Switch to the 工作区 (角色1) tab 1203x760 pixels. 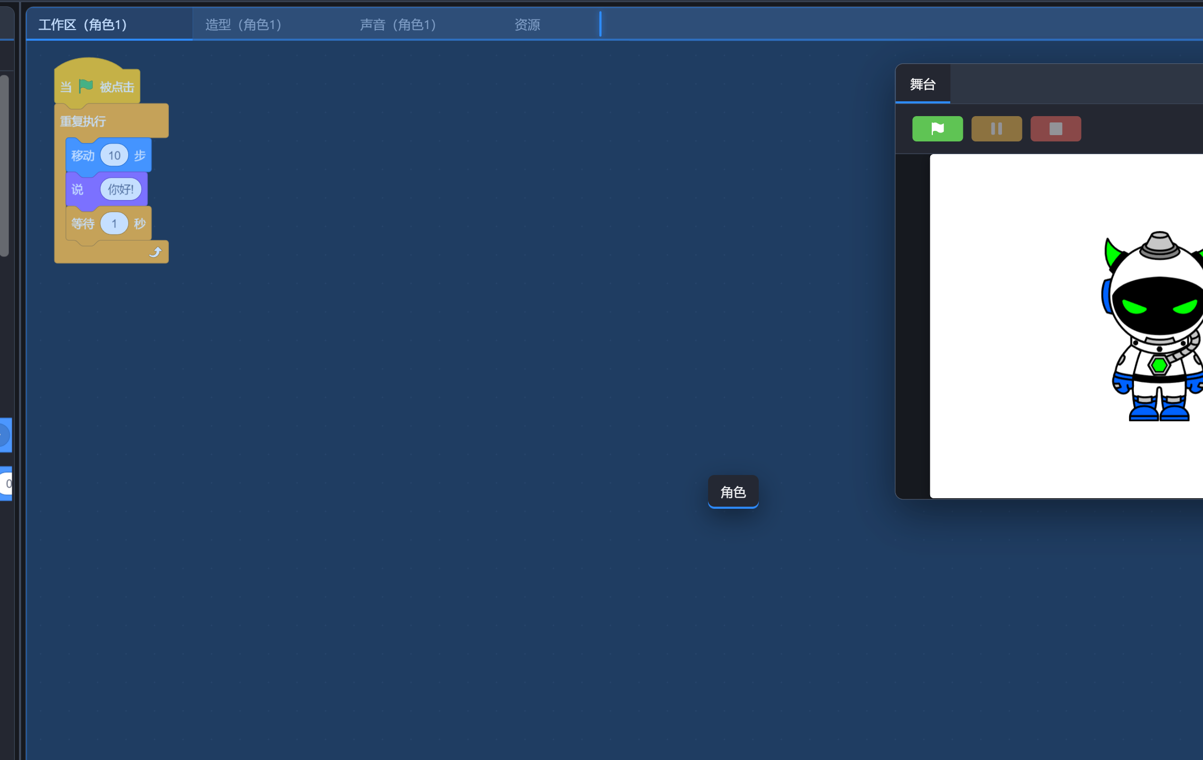pos(109,24)
